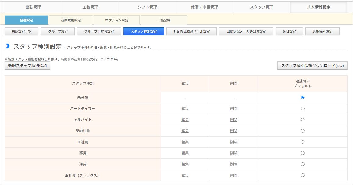Image resolution: width=353 pixels, height=185 pixels.
Task: Select the 契約社員 default radio button
Action: point(303,131)
